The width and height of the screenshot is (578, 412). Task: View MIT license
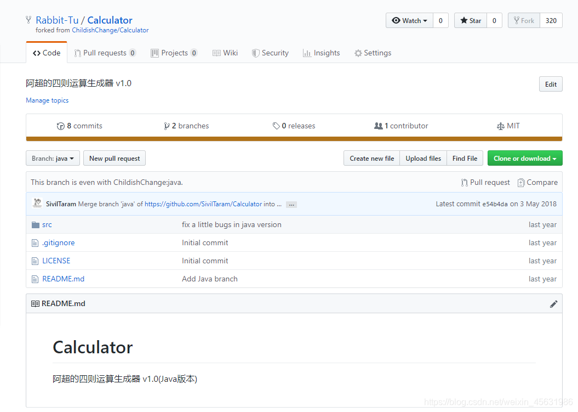pyautogui.click(x=508, y=126)
